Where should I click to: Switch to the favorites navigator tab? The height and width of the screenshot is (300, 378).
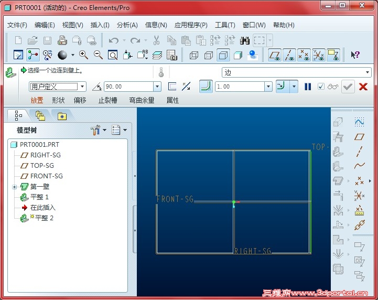62,116
